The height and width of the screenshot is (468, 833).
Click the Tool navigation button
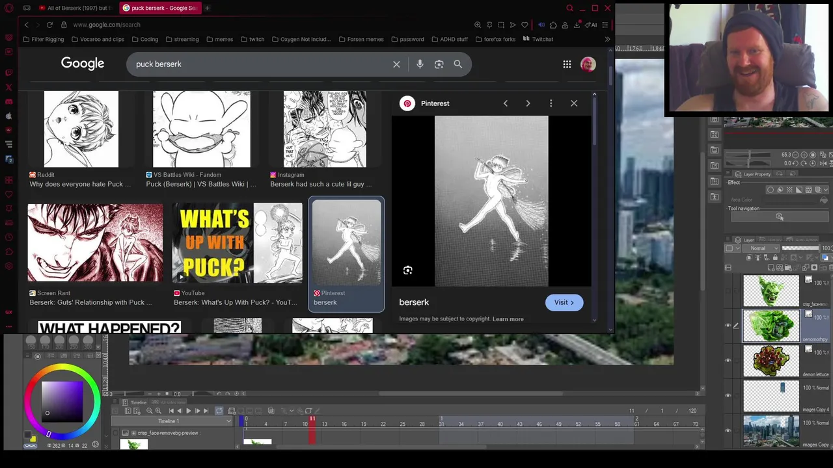[x=780, y=216]
